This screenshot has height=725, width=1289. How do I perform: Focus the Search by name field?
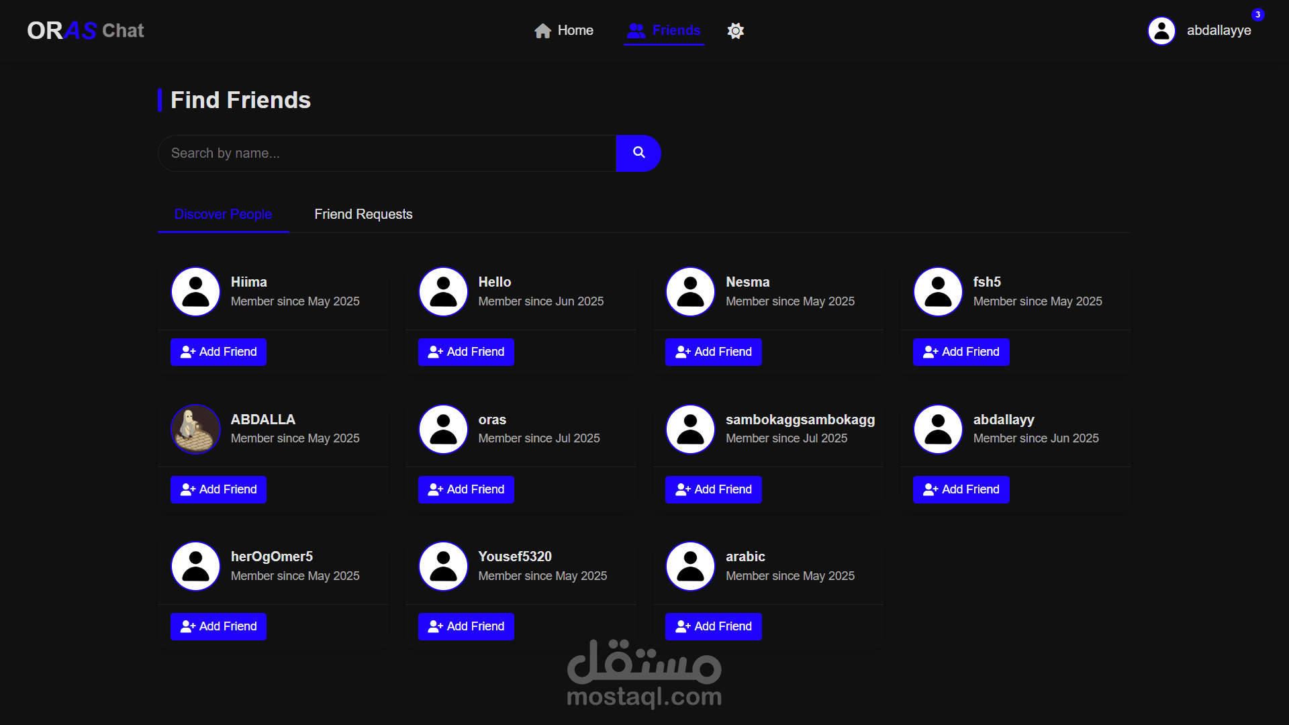[387, 153]
